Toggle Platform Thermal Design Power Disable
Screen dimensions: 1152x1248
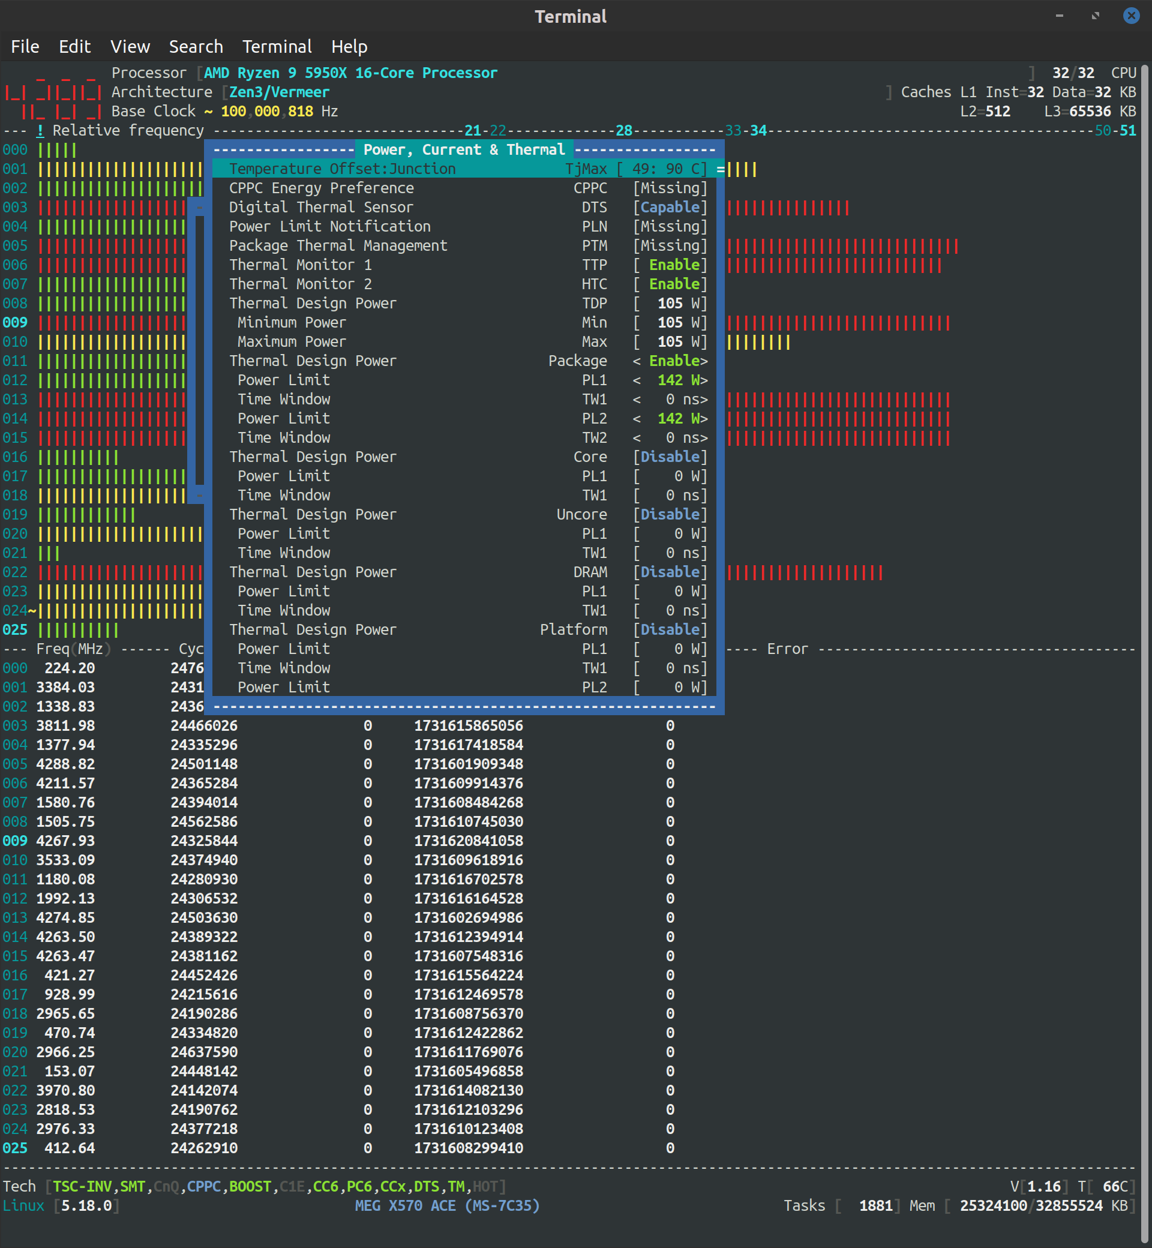pos(670,629)
